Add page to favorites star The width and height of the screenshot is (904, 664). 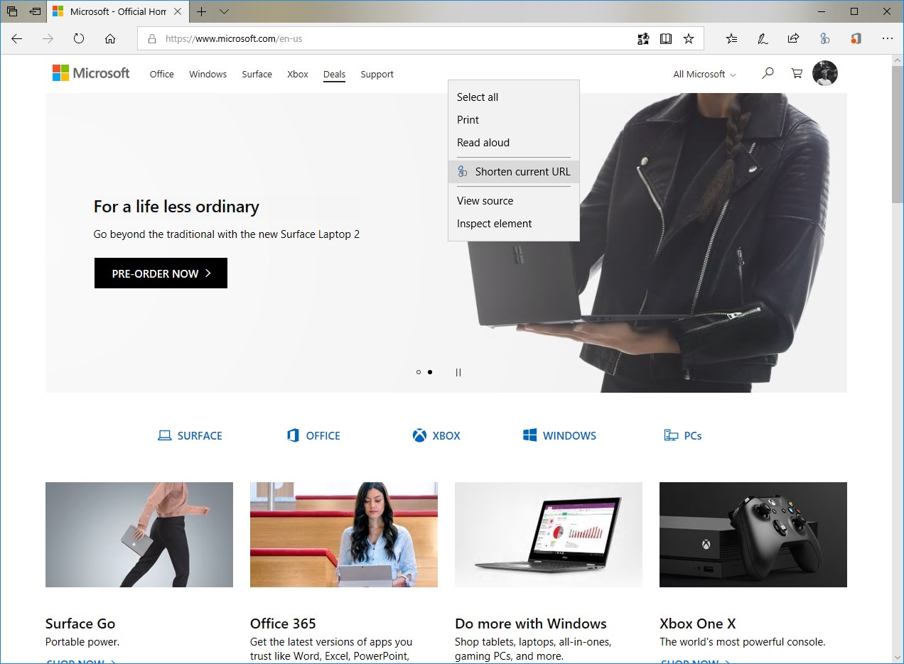coord(689,39)
